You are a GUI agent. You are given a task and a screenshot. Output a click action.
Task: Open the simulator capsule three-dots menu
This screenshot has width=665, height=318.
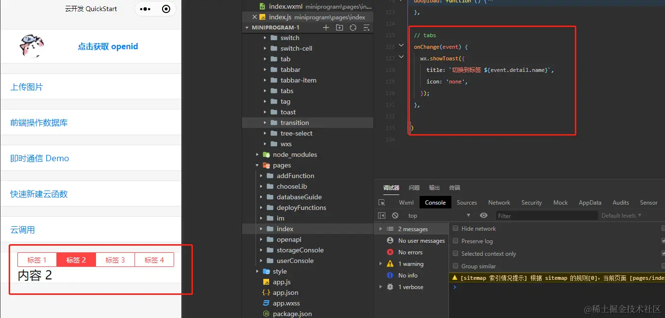[145, 9]
